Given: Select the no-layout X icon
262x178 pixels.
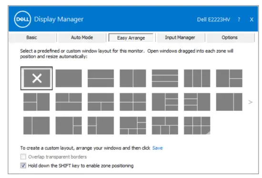Looking at the screenshot, I should point(37,79).
